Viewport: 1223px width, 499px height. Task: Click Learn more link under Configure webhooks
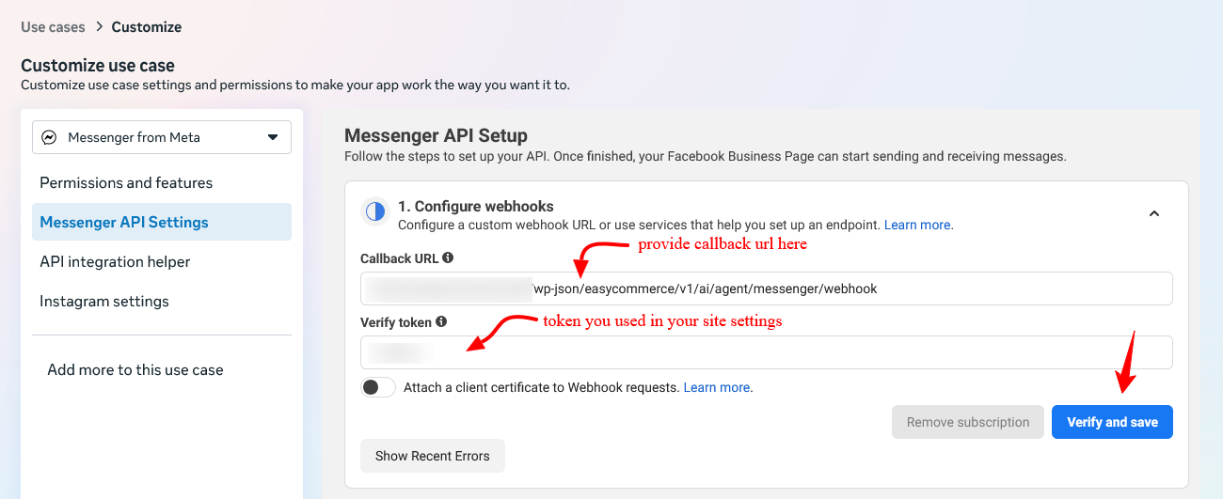(x=918, y=225)
